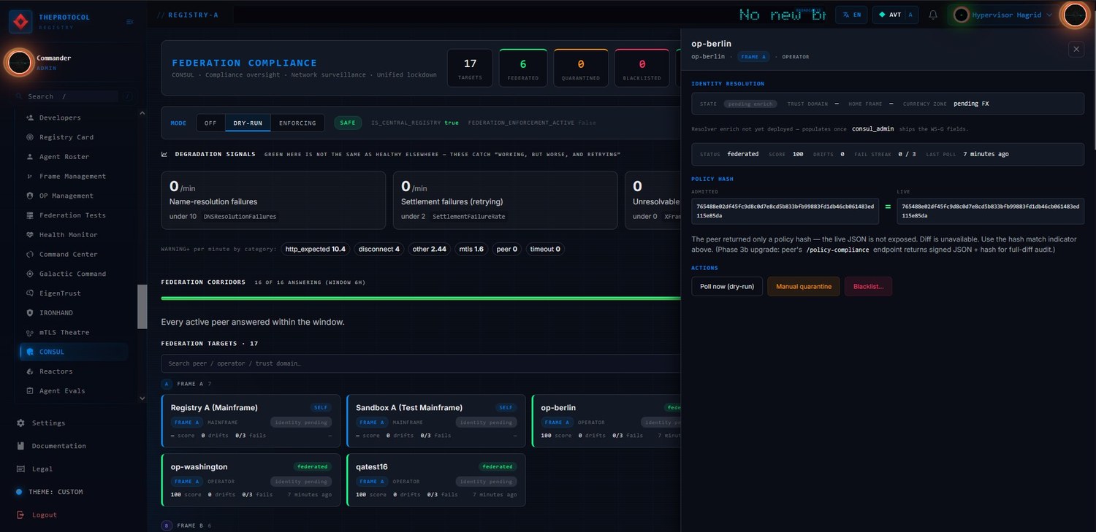The image size is (1096, 532).
Task: Click the degradation signals chart icon
Action: [164, 155]
